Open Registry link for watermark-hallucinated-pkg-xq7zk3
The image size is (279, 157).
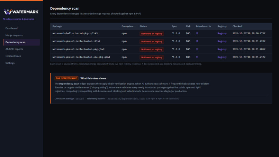(222, 33)
